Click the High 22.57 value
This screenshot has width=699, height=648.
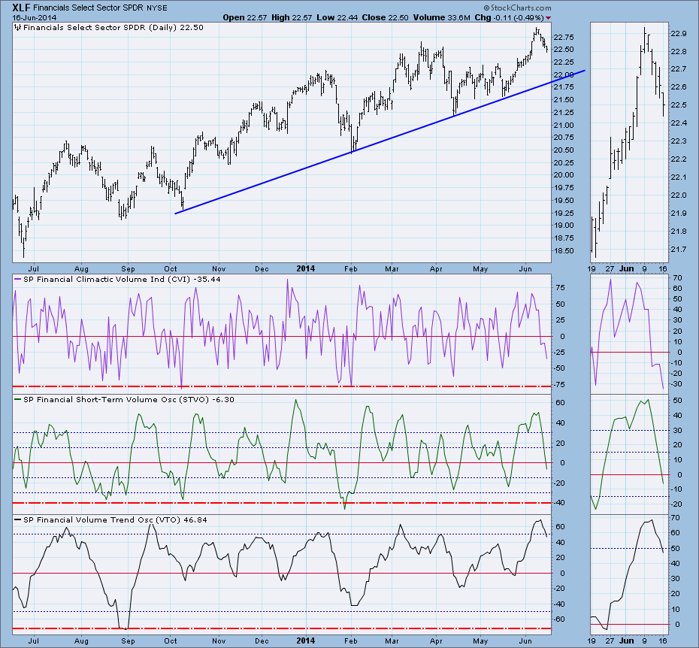point(291,17)
